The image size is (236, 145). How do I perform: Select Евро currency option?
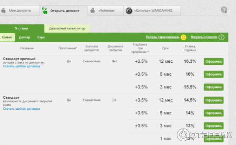41,37
